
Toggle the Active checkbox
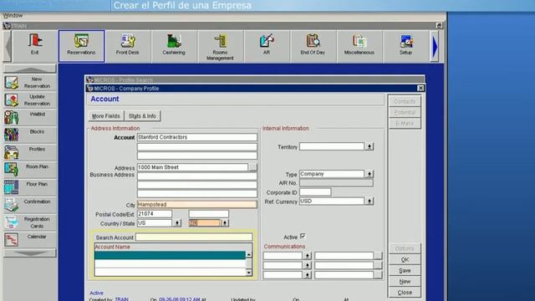(x=303, y=236)
